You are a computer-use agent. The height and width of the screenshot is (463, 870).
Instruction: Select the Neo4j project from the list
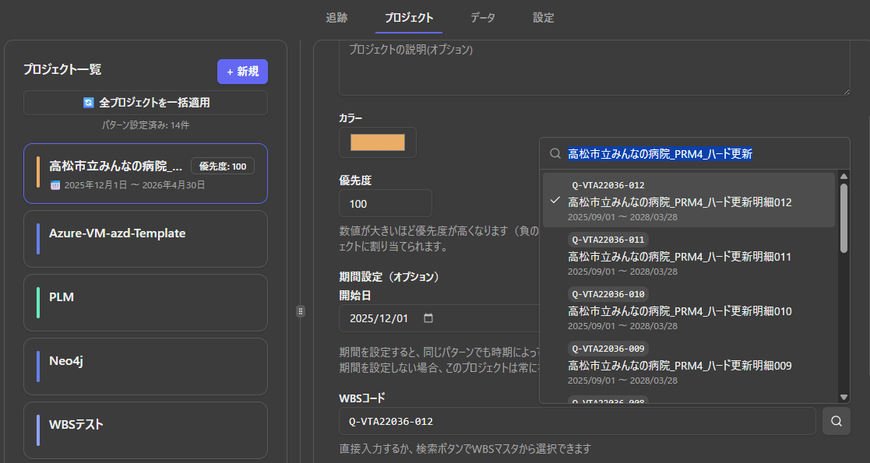(x=145, y=367)
